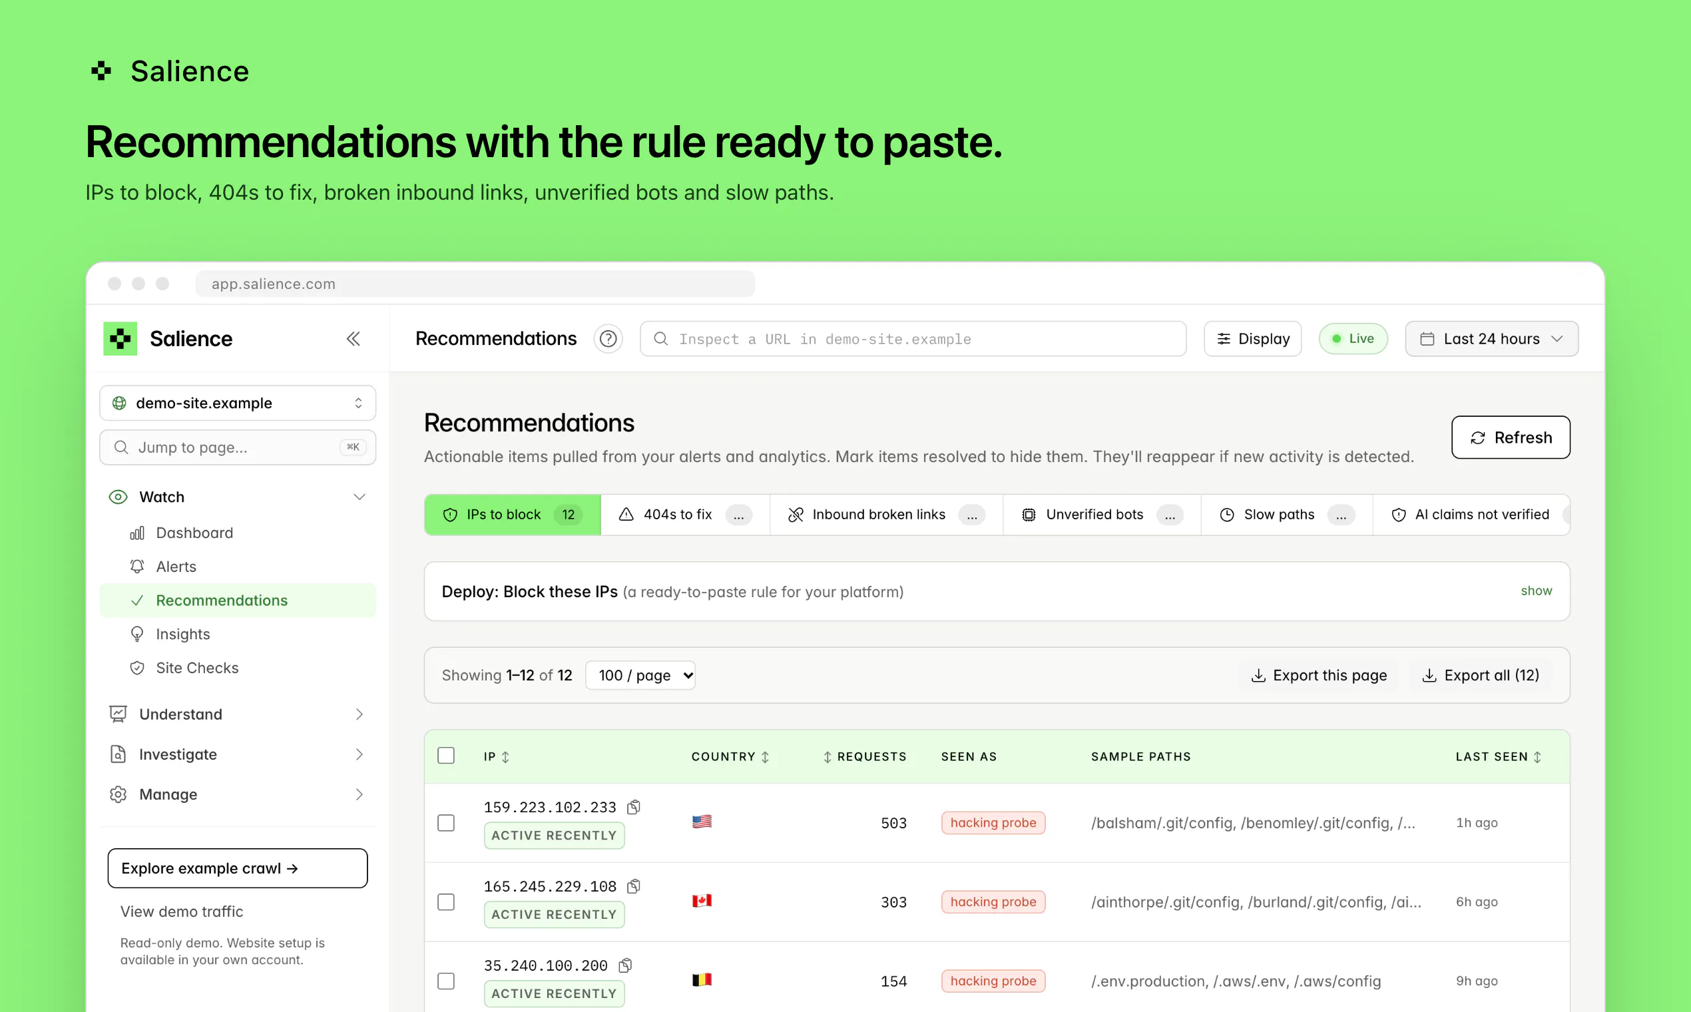Collapse the Watch section
This screenshot has height=1012, width=1691.
click(237, 497)
